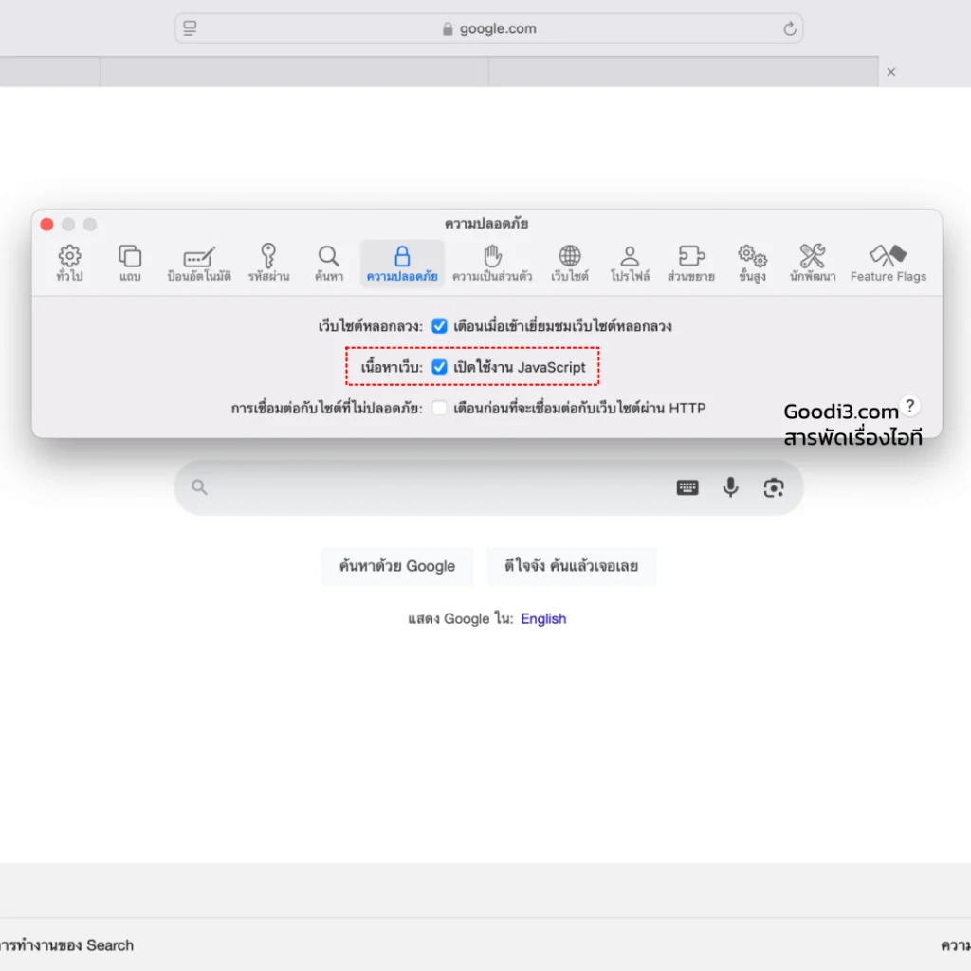Toggle the Enable JavaScript checkbox

[x=439, y=367]
